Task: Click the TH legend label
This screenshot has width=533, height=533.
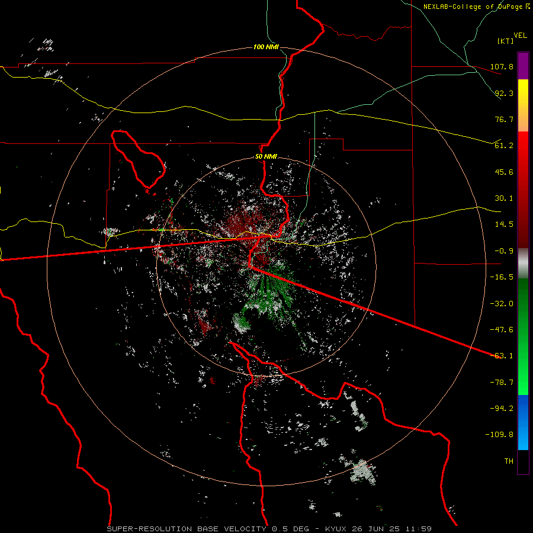Action: (x=509, y=461)
